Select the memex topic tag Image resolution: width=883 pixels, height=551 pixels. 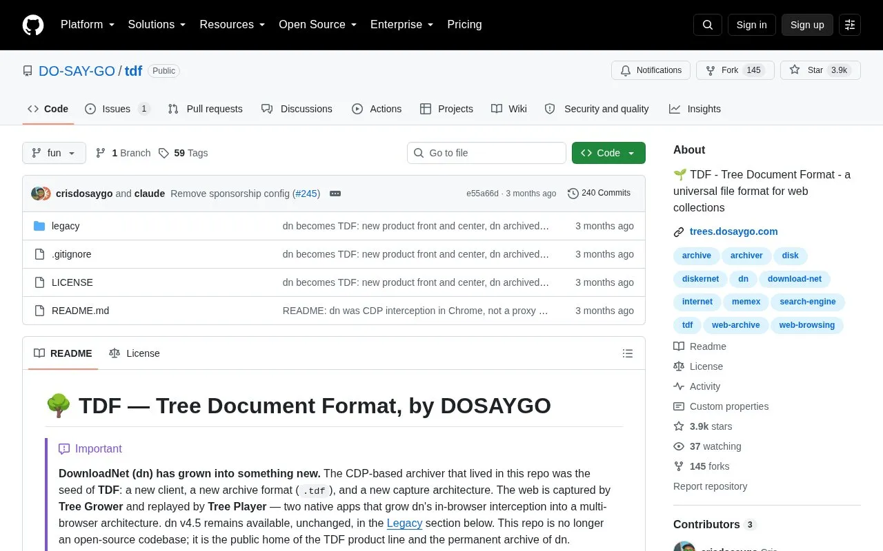(746, 302)
